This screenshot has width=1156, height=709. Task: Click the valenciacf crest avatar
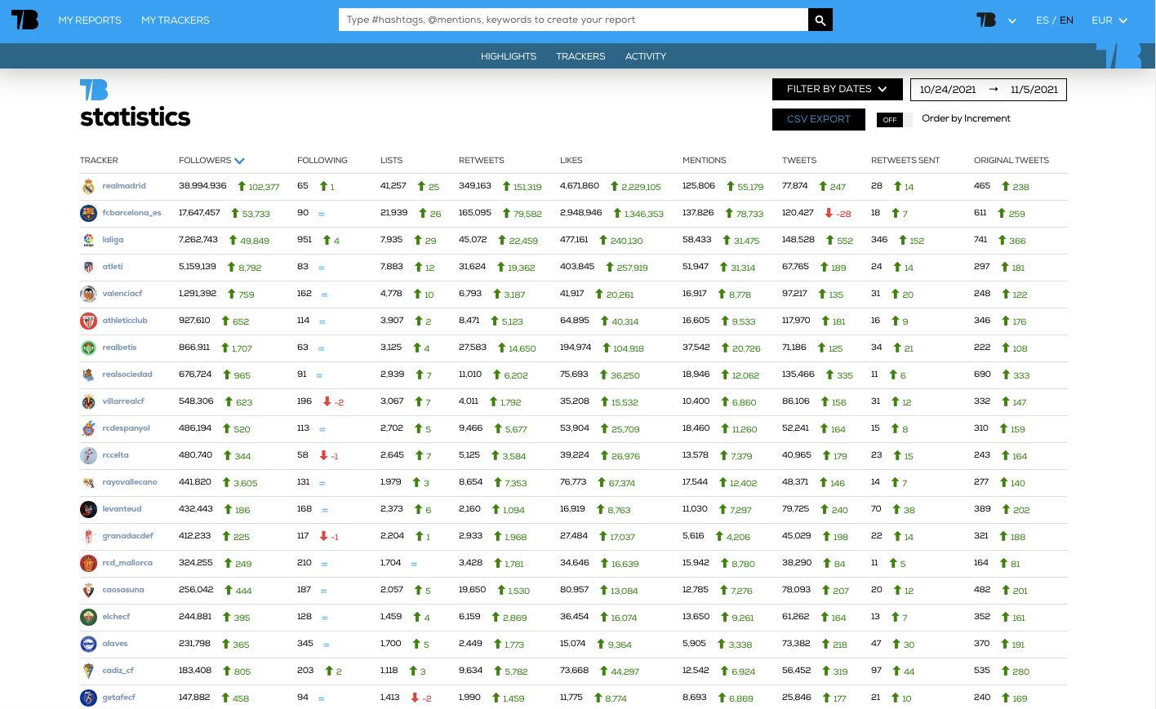click(88, 294)
